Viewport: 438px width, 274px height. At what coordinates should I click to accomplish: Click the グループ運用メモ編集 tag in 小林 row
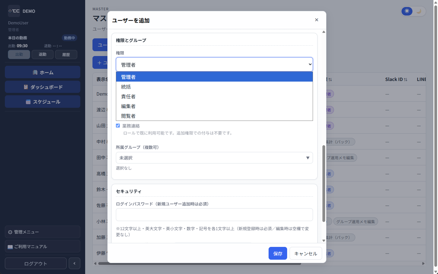point(356,221)
